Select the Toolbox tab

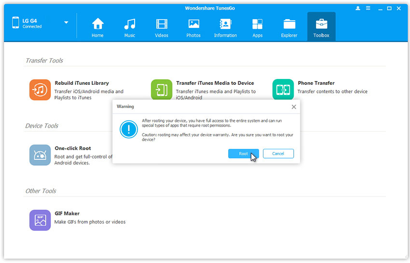pos(321,27)
